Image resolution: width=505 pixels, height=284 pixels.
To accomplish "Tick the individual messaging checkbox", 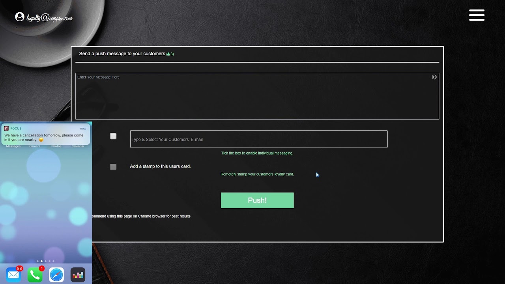I will (x=113, y=136).
